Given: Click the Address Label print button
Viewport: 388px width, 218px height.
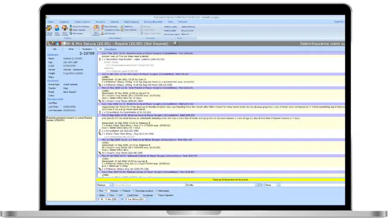Looking at the screenshot, I should pos(170,27).
